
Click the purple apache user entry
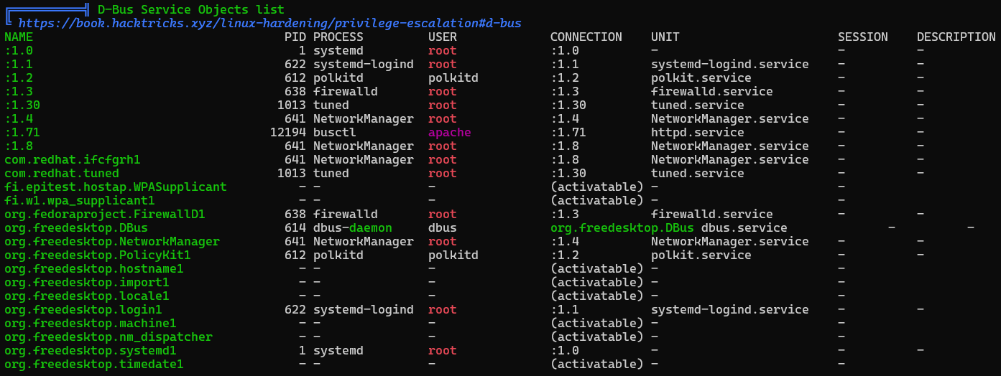click(450, 132)
